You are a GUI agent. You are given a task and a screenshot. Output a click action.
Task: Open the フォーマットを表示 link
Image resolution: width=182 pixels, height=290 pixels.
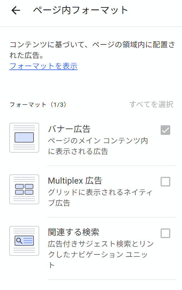point(43,66)
